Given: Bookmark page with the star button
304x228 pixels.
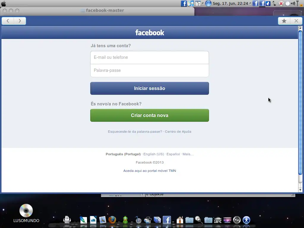Looking at the screenshot, I should [284, 21].
